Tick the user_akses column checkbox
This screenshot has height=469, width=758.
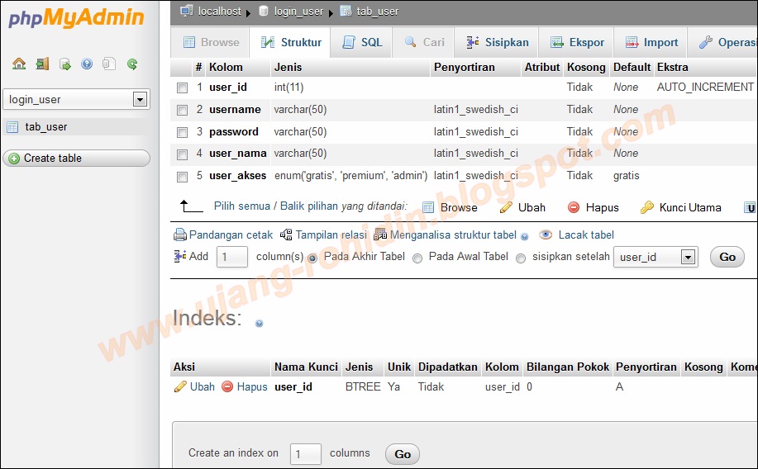[x=182, y=177]
